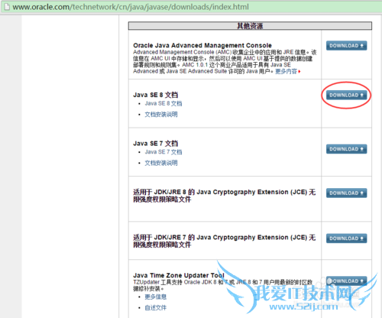Click the oracle.com address bar URL
The width and height of the screenshot is (382, 318).
click(x=131, y=7)
